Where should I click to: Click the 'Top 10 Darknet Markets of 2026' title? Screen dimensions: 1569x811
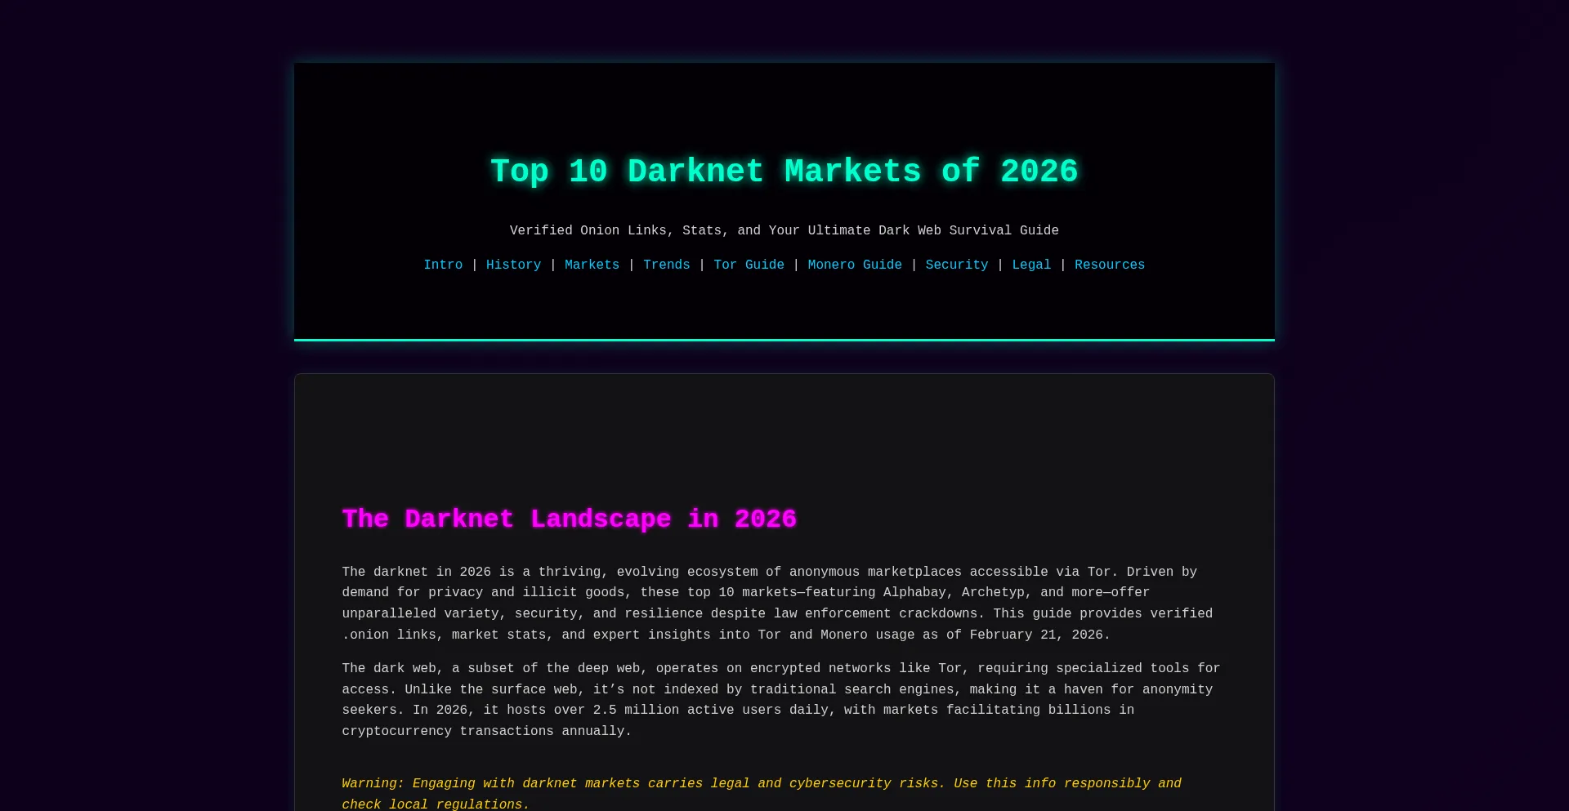784,172
